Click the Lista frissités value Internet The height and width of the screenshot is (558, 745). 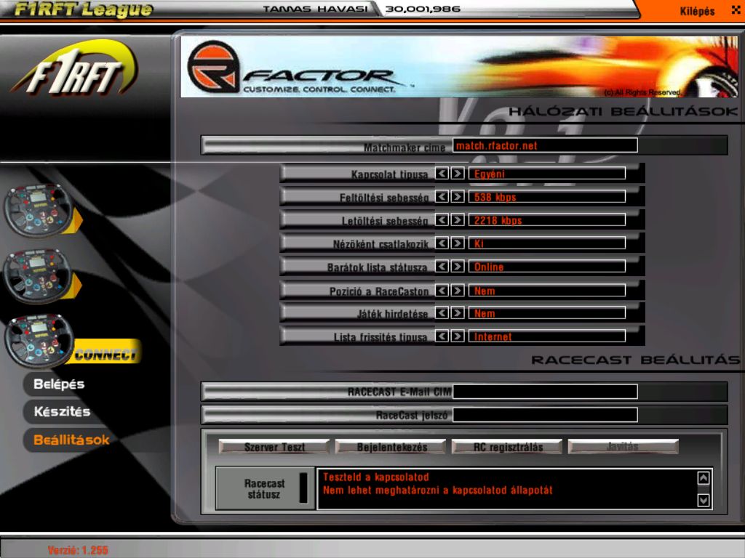pyautogui.click(x=547, y=336)
